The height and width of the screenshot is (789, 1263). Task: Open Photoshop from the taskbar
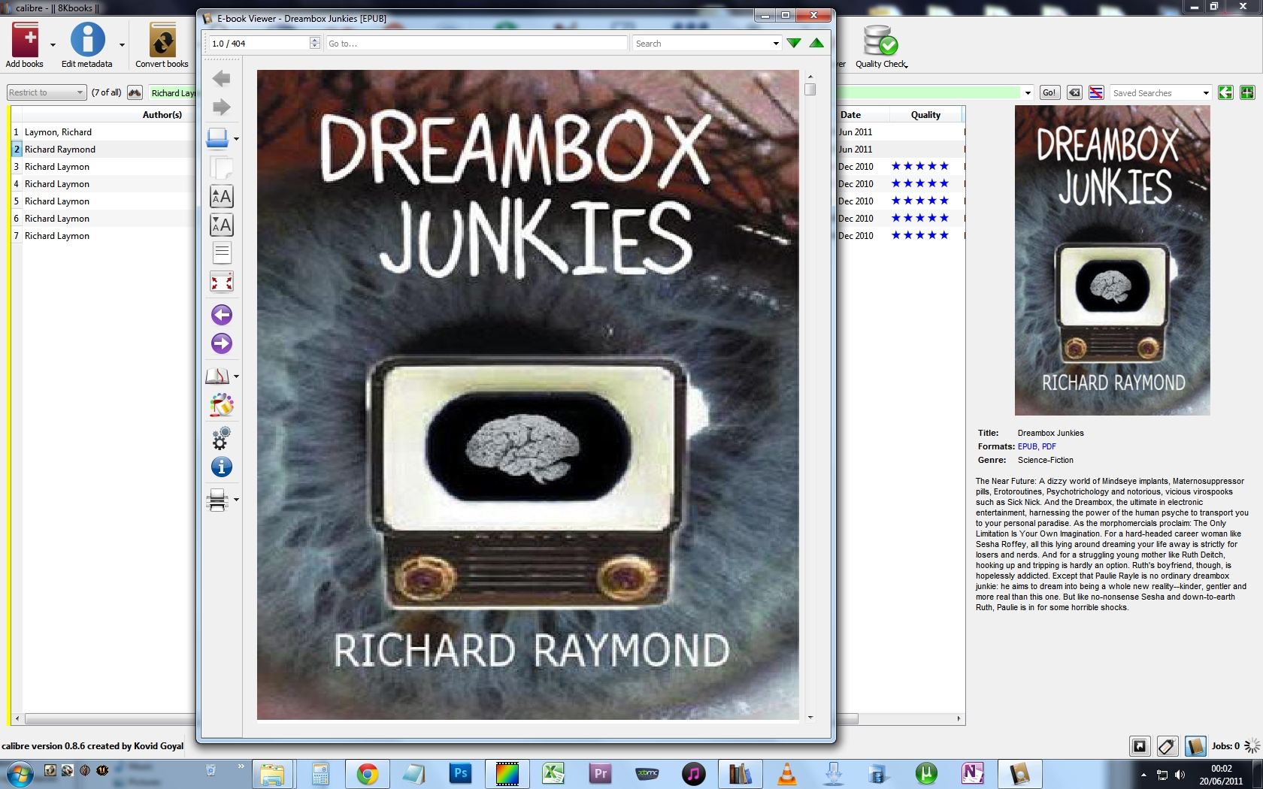pos(460,773)
